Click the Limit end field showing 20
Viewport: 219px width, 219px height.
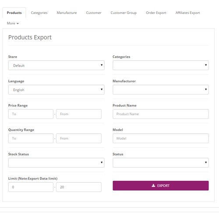[79, 187]
